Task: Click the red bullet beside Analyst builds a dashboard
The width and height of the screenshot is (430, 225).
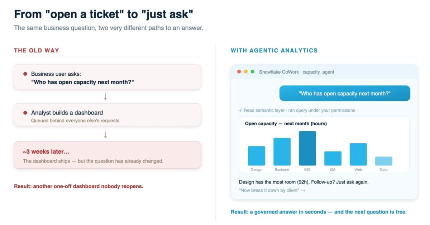Action: click(25, 113)
